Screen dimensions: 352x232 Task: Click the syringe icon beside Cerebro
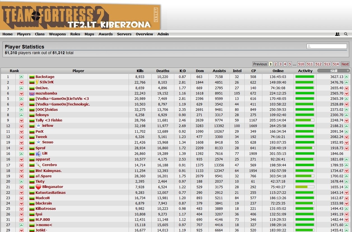(38, 165)
